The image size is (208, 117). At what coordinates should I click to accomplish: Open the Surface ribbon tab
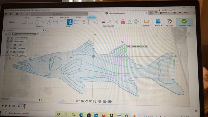[x=39, y=17]
